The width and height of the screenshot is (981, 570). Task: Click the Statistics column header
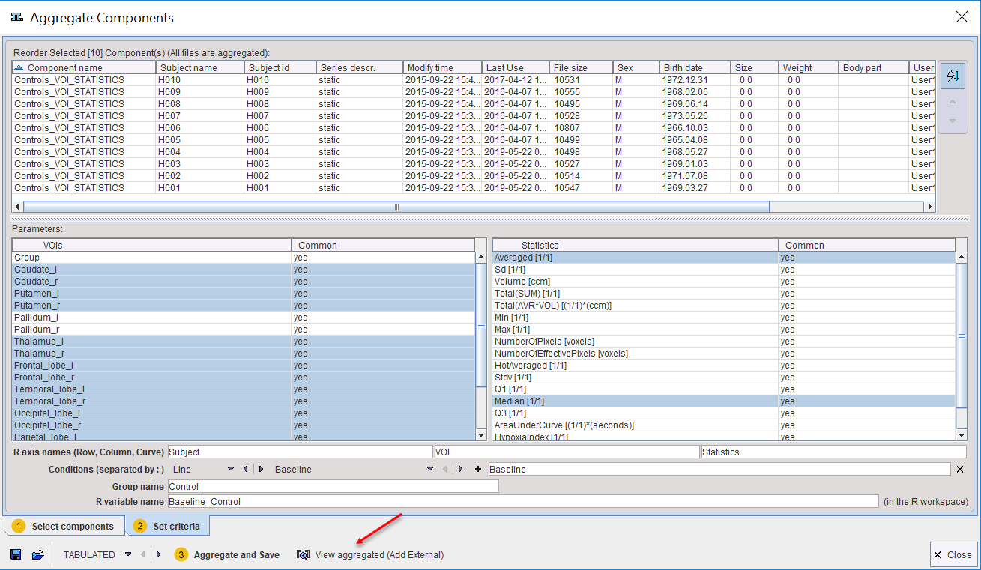click(x=636, y=245)
